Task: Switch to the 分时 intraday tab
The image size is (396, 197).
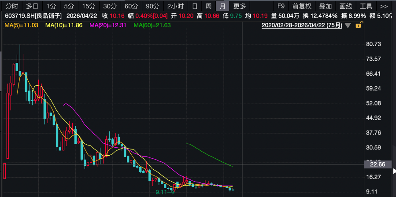Action: pyautogui.click(x=12, y=6)
